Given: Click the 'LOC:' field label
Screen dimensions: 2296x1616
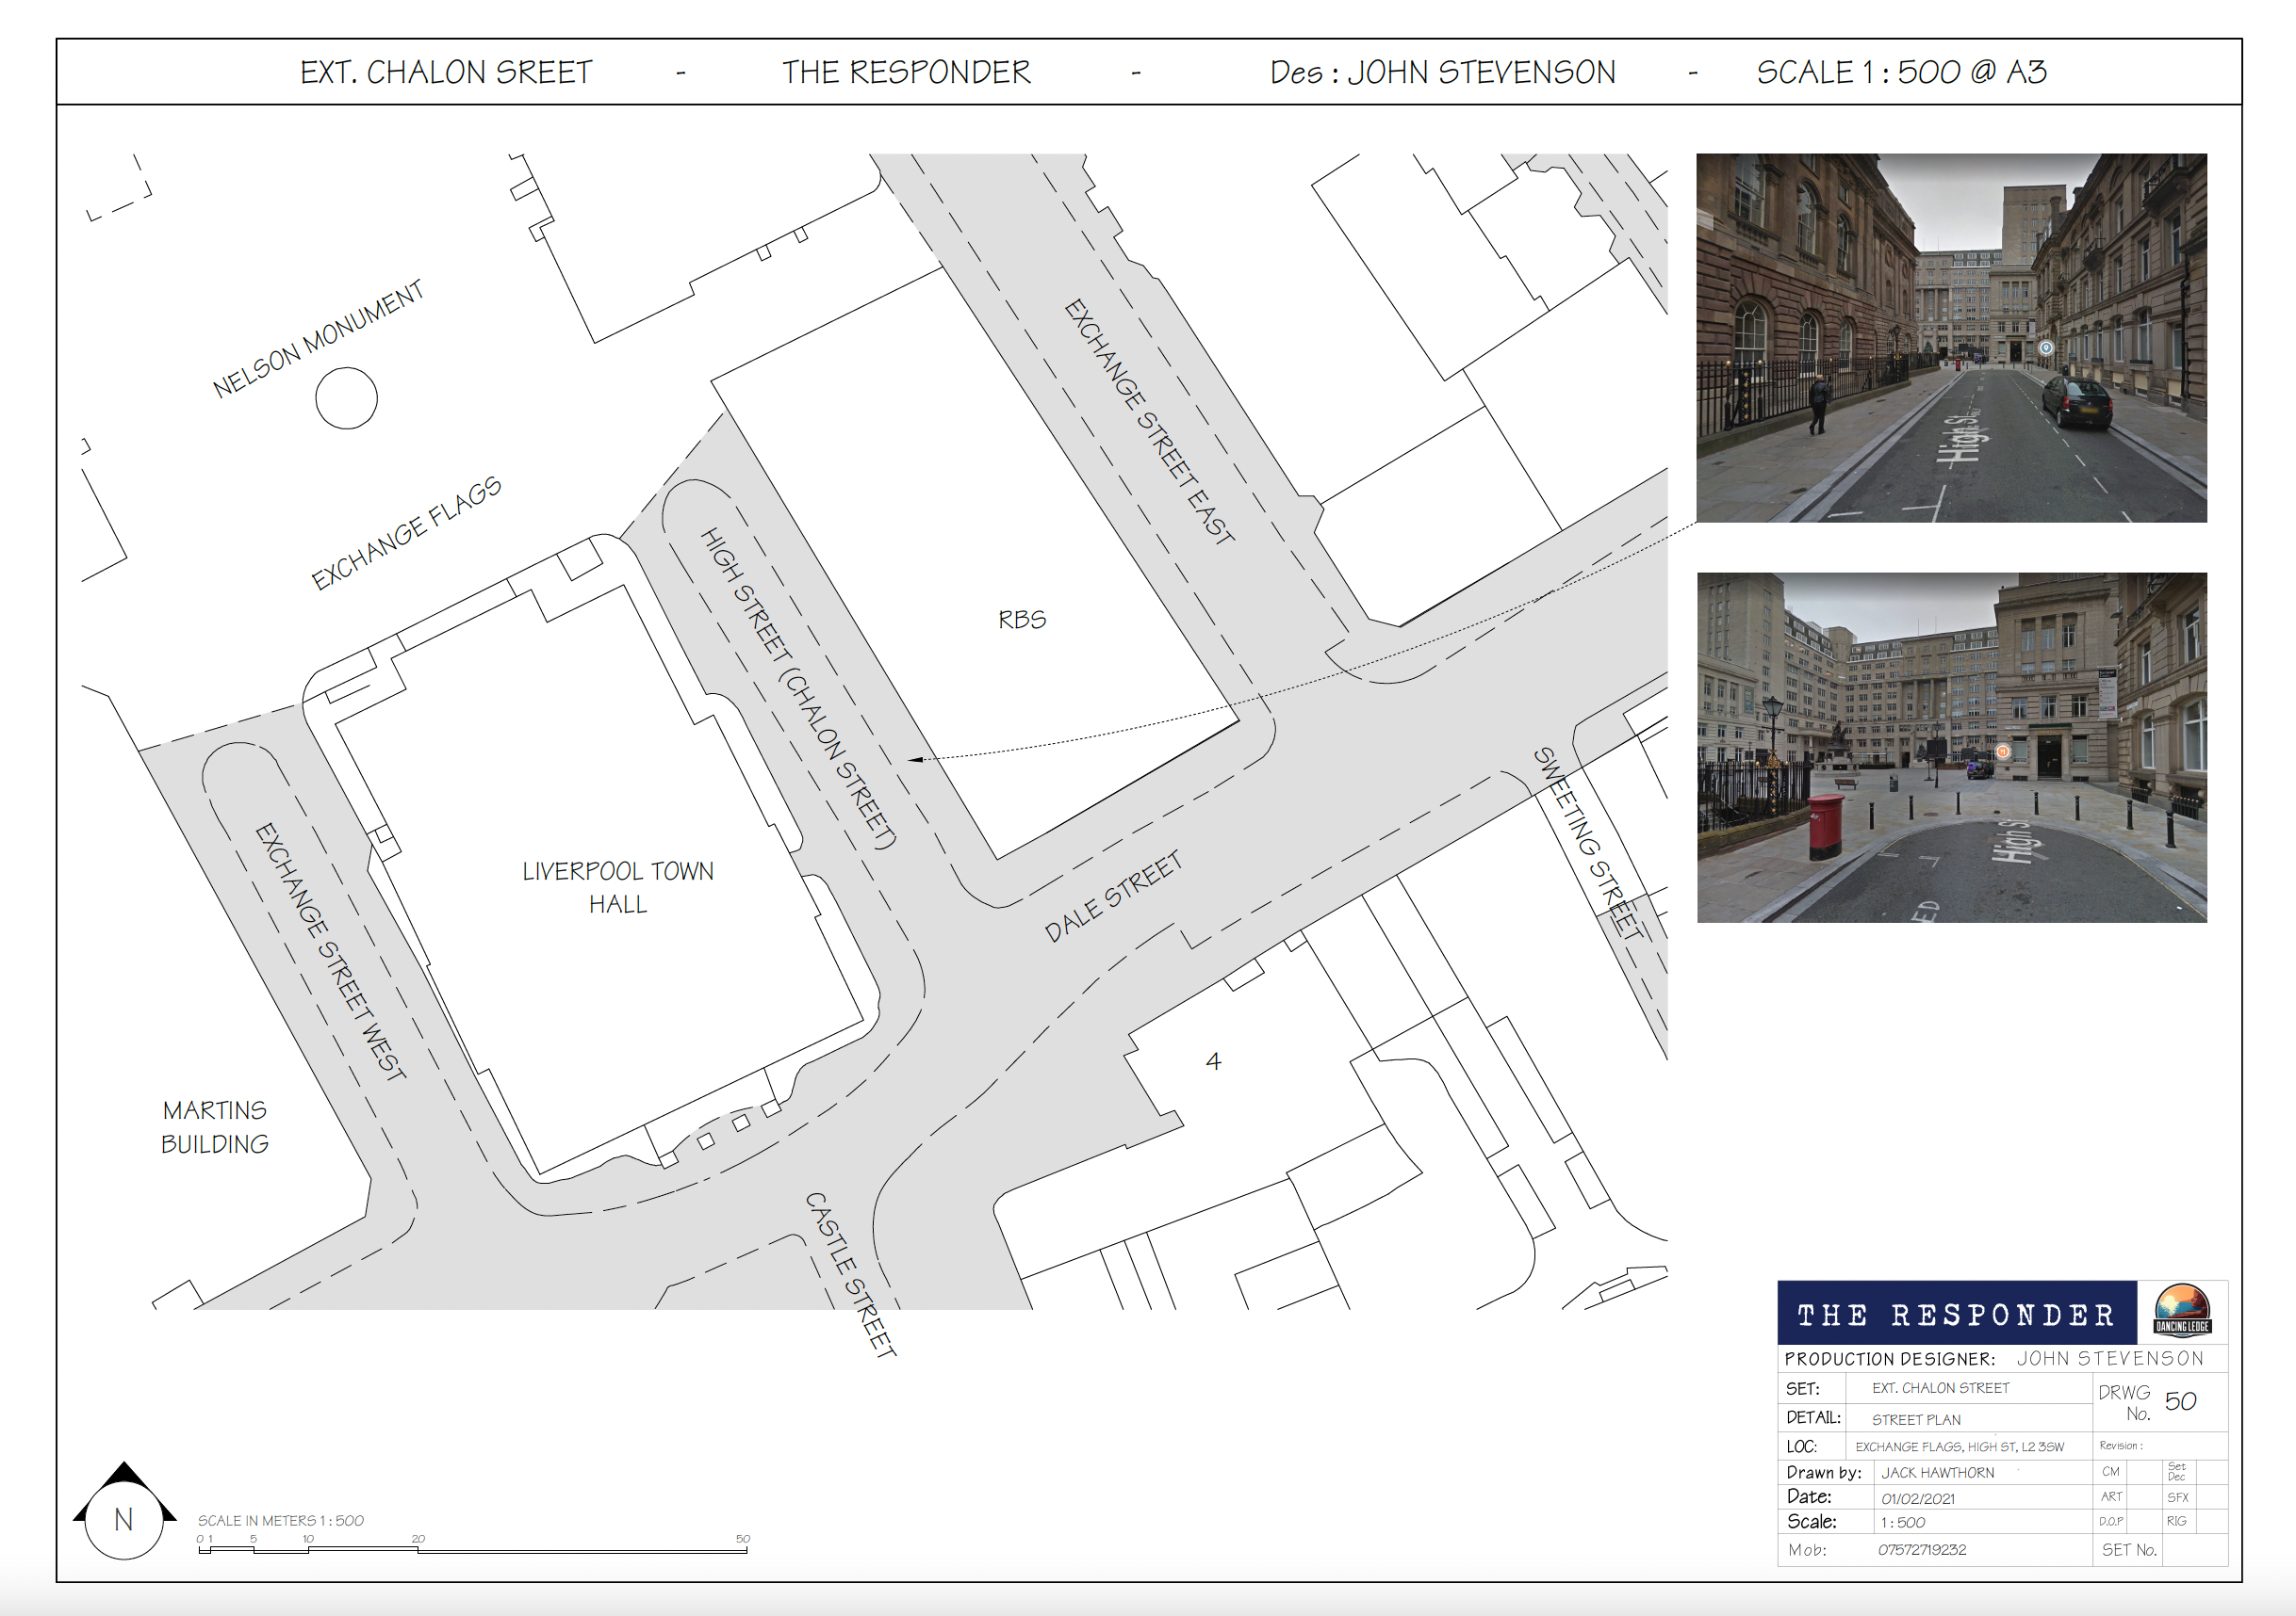Looking at the screenshot, I should point(1801,1446).
